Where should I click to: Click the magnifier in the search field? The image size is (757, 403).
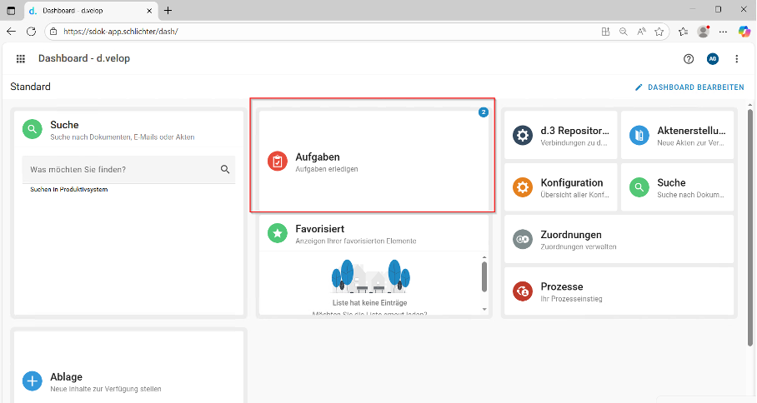225,169
